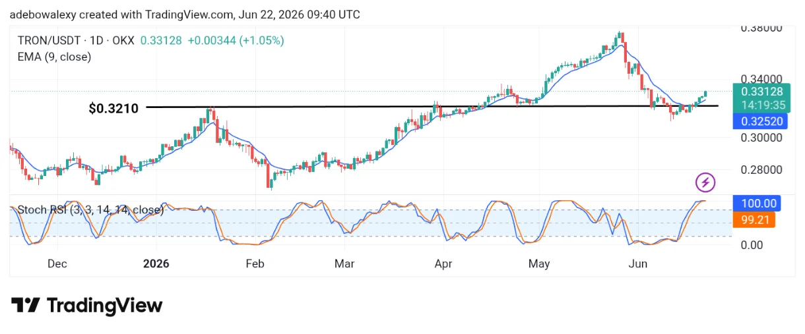
Task: Click the 0.38000 price axis label
Action: 761,28
